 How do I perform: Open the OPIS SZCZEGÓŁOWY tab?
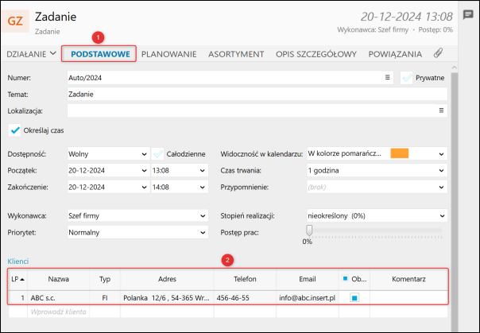(316, 54)
